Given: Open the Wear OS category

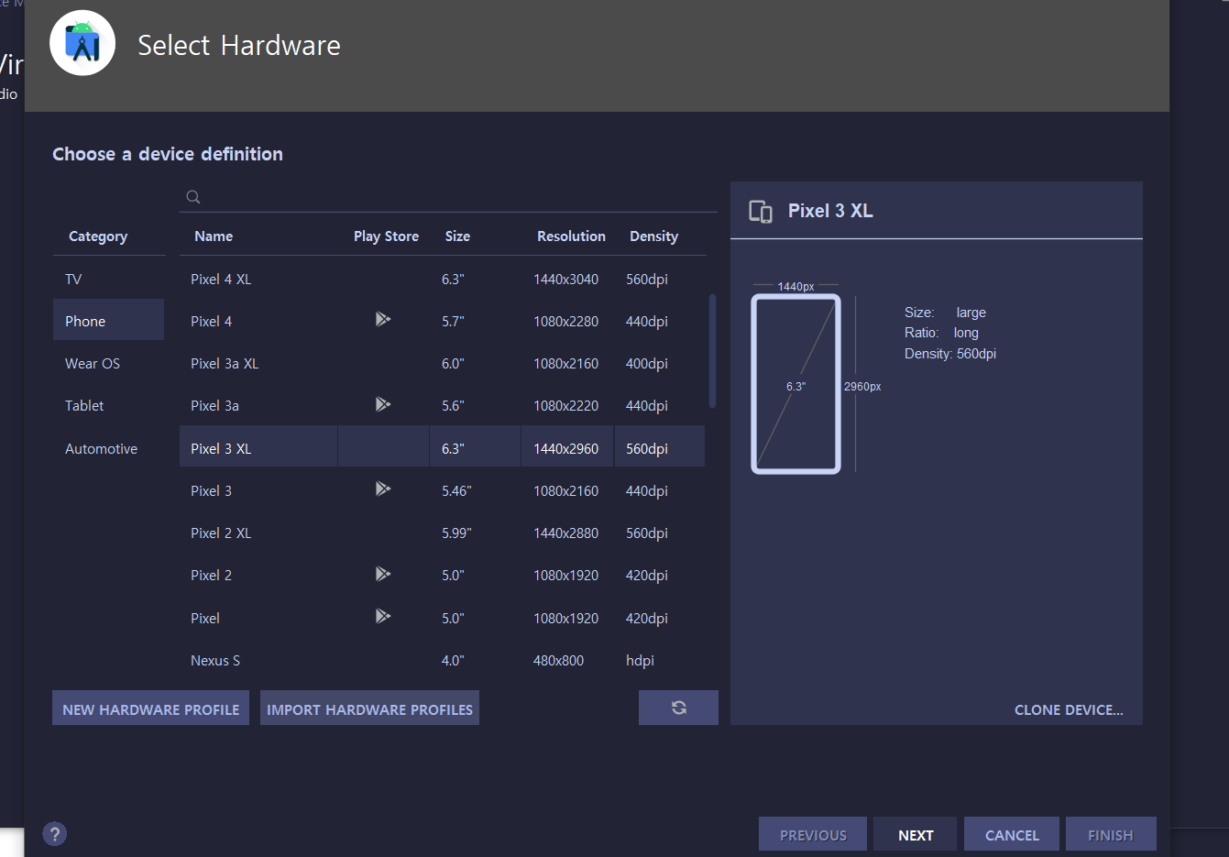Looking at the screenshot, I should (x=92, y=363).
